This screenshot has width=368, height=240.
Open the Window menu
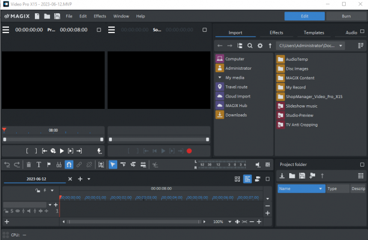click(x=121, y=16)
